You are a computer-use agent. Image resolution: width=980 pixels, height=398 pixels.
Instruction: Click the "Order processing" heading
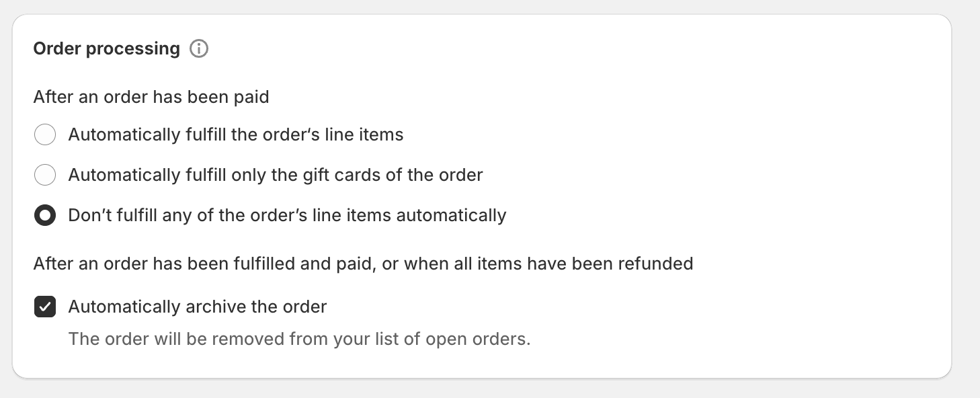pyautogui.click(x=106, y=49)
